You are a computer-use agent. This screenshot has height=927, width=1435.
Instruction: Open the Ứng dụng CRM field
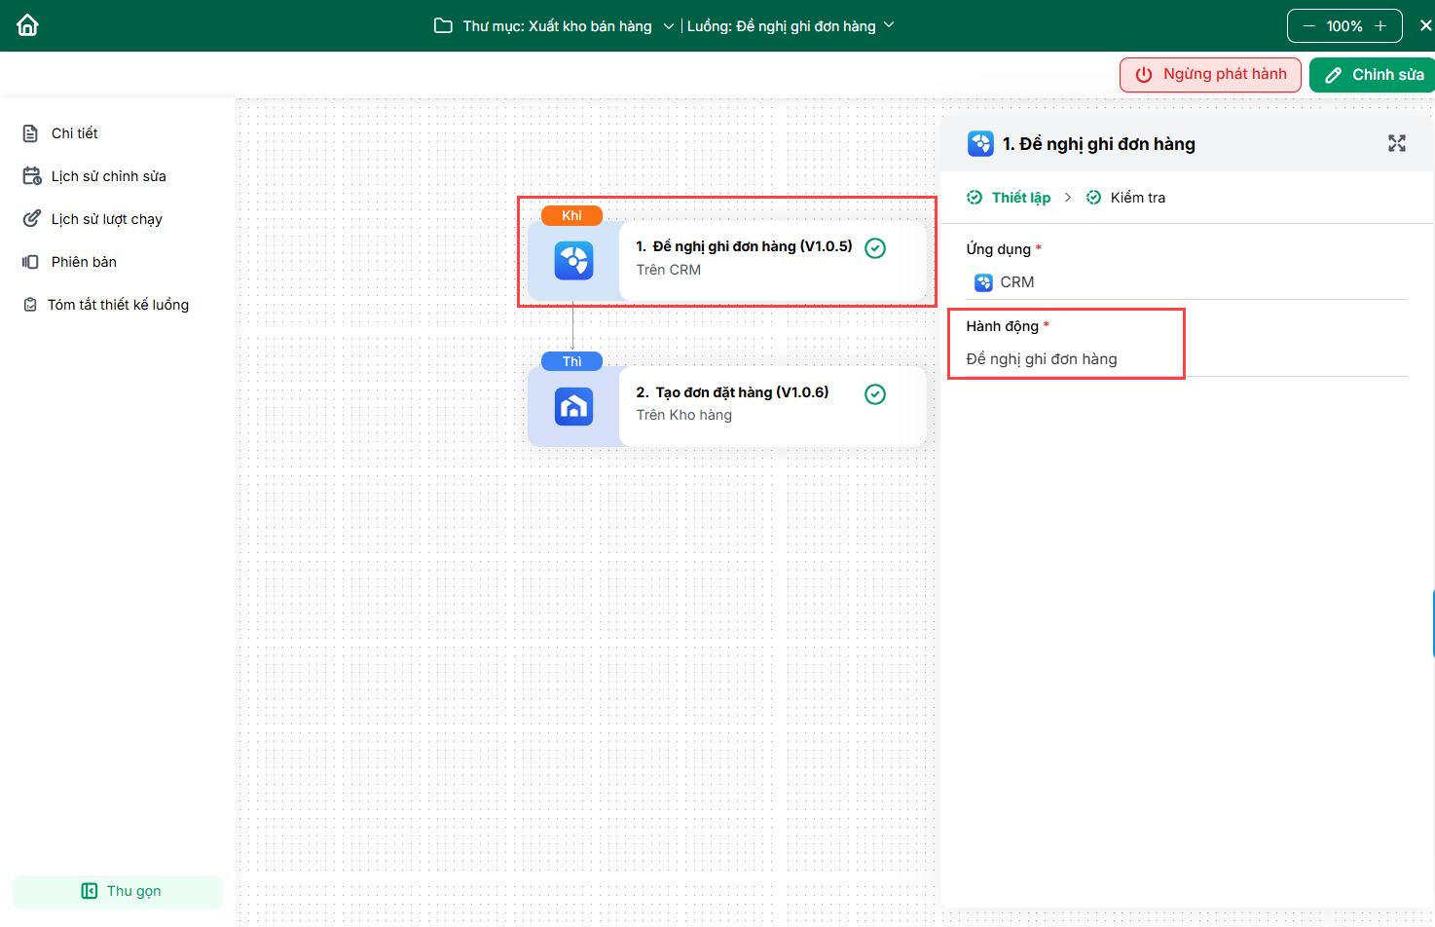click(1186, 282)
